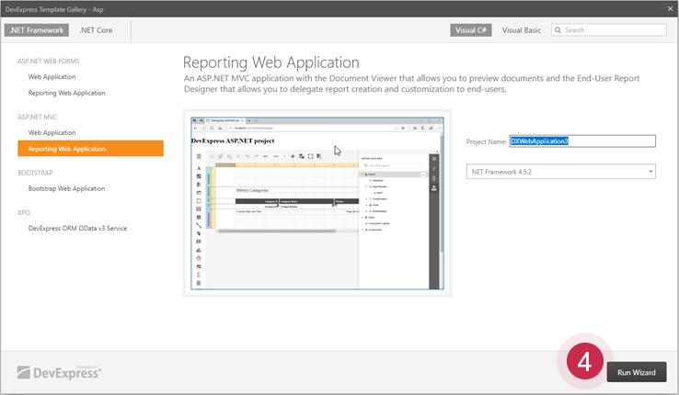Click the magnifier icon in the search box
This screenshot has width=679, height=395.
coord(558,29)
